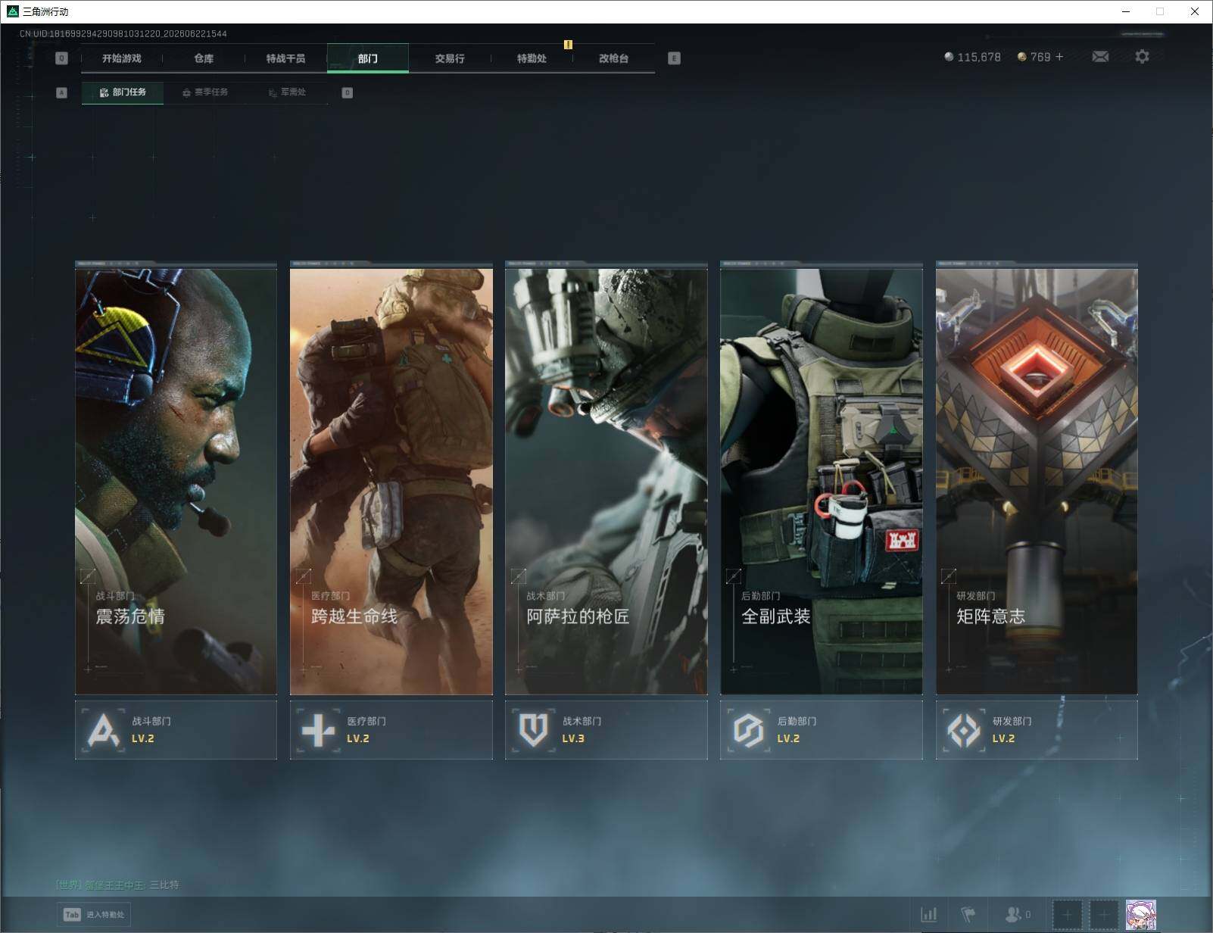
Task: Open the 特勤处 tab
Action: click(x=532, y=58)
